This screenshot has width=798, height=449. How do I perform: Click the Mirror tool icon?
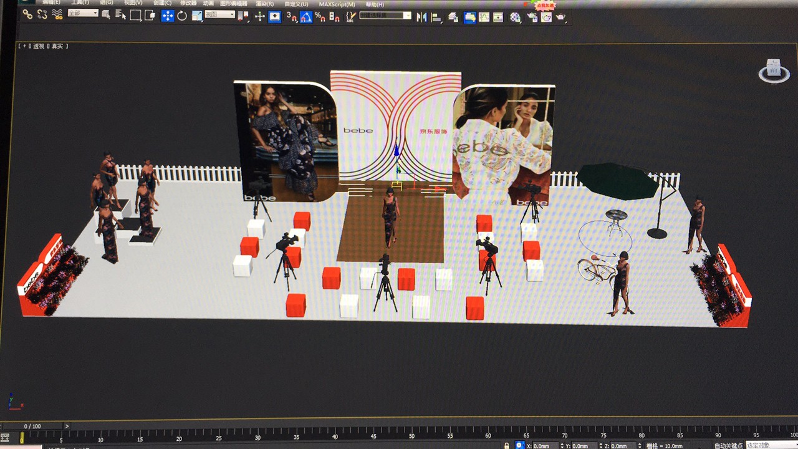coord(421,17)
